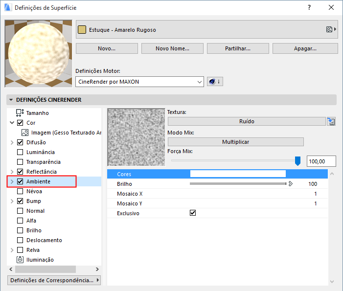Click the Apagar button
Viewport: 343px width, 291px height.
pyautogui.click(x=305, y=48)
